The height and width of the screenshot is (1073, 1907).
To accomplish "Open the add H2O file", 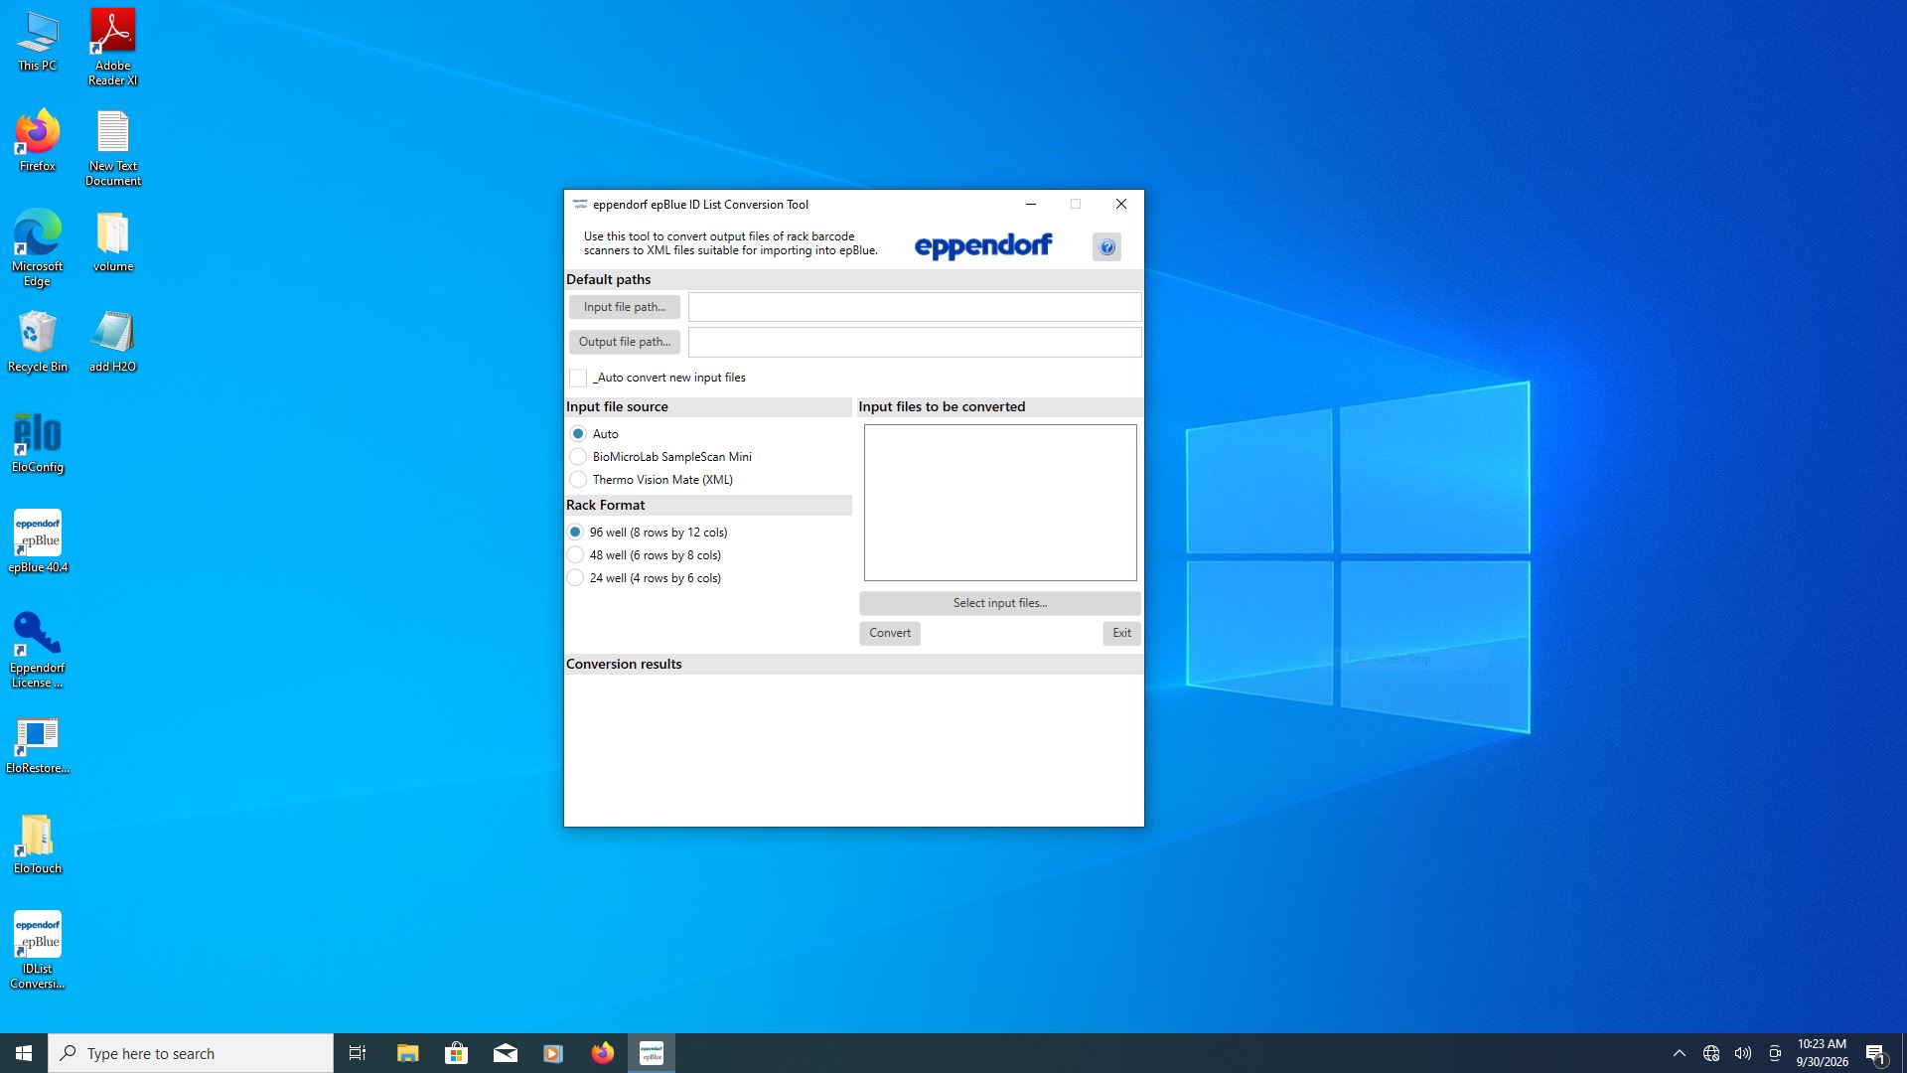I will (x=113, y=342).
